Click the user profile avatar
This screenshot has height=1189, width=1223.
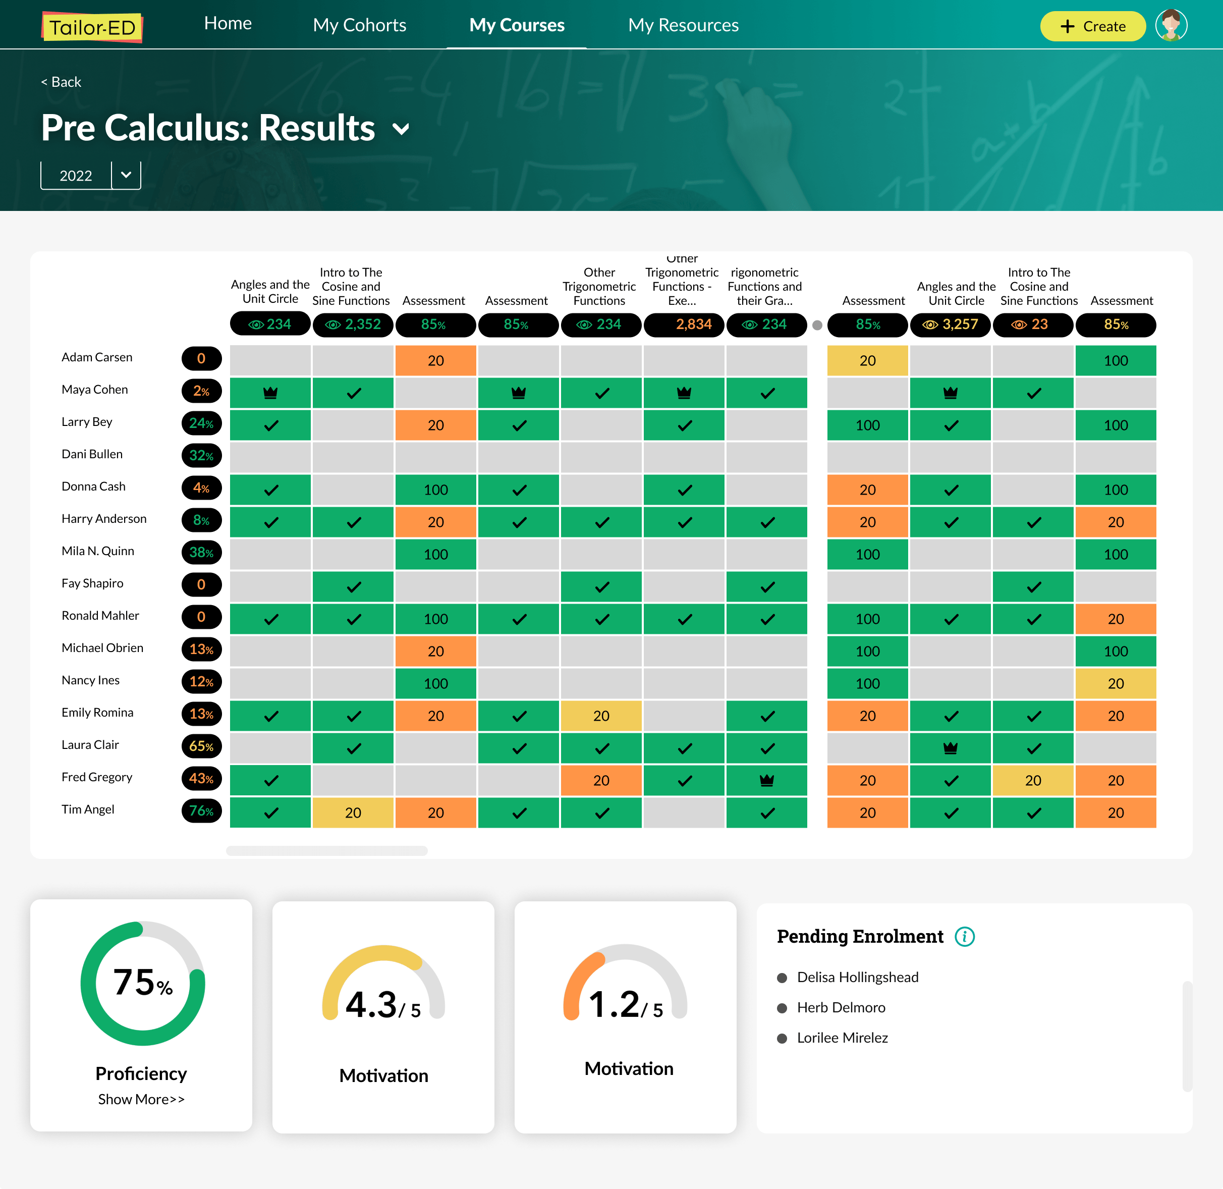click(x=1171, y=26)
